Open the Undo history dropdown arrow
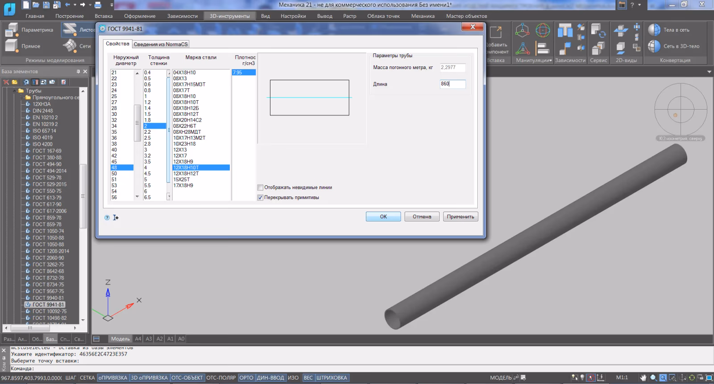714x384 pixels. point(75,5)
